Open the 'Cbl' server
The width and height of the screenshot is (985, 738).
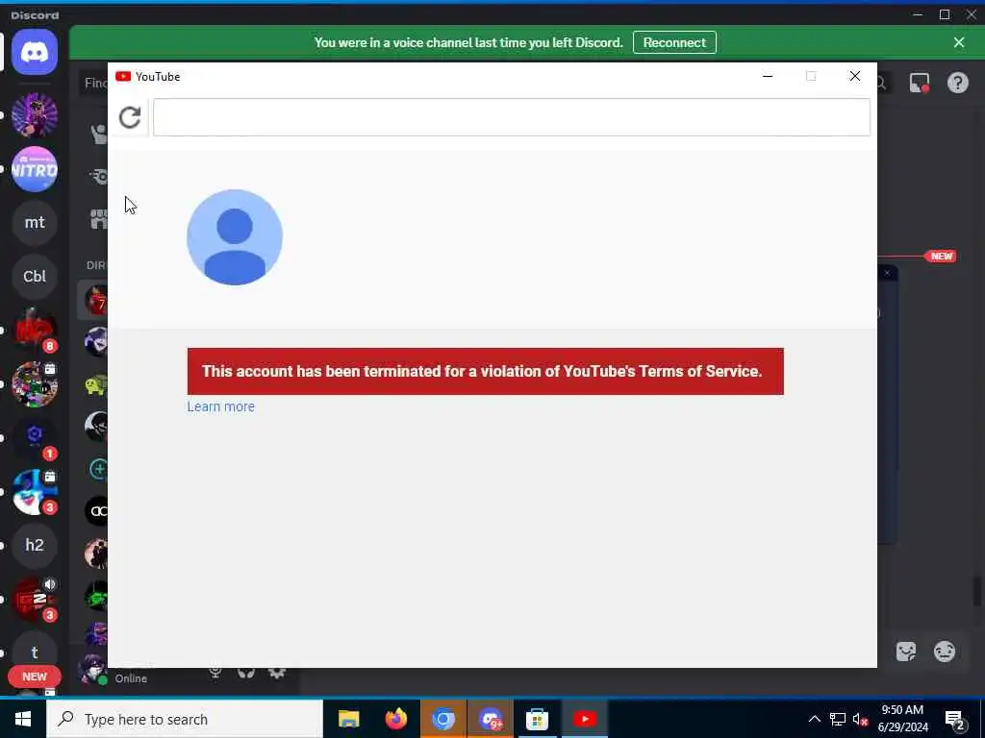tap(35, 276)
